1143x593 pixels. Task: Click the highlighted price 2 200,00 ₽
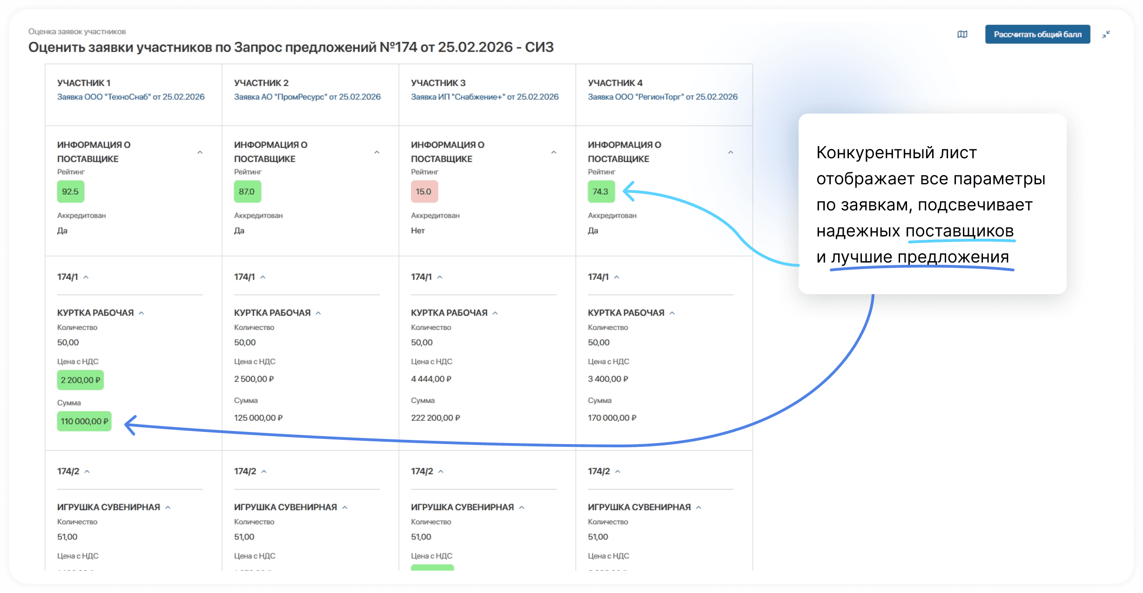(x=80, y=379)
